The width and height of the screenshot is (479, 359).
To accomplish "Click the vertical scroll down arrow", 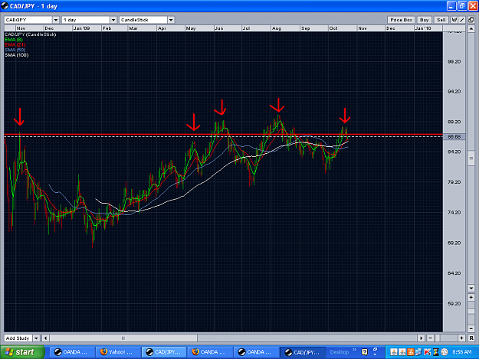I will [471, 289].
